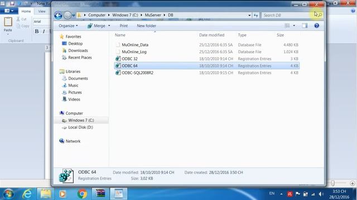Screen dimensions: 357x200
Task: Click the Windows 7 (C:) breadcrumb segment
Action: coord(125,15)
